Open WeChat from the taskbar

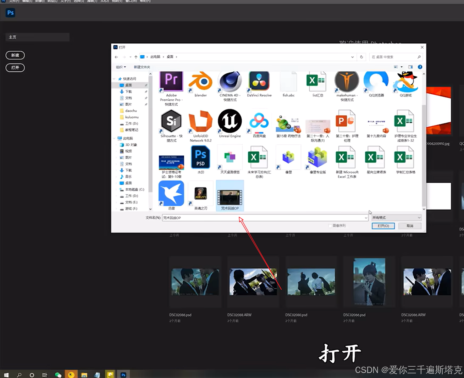58,375
